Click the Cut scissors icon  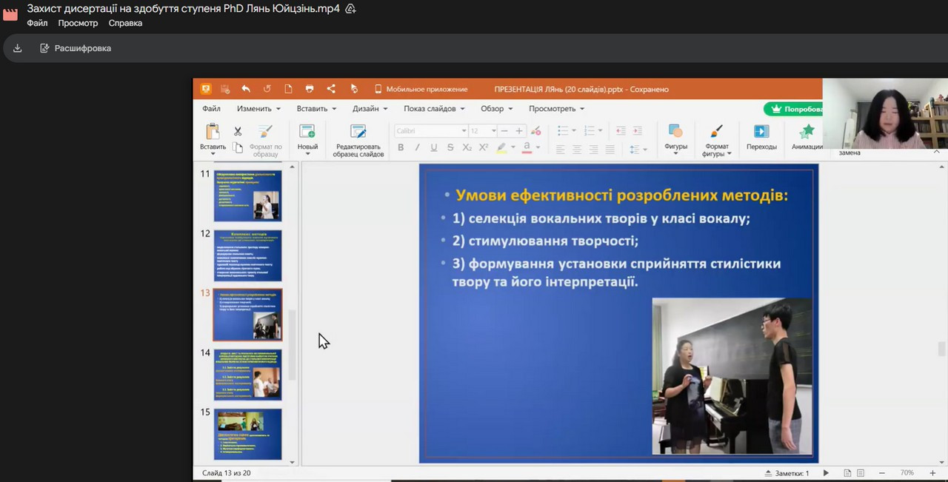(238, 131)
